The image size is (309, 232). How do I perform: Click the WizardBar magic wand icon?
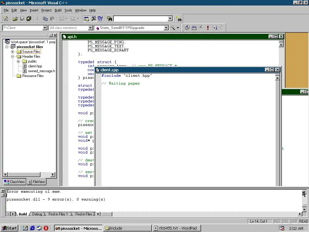point(173,28)
